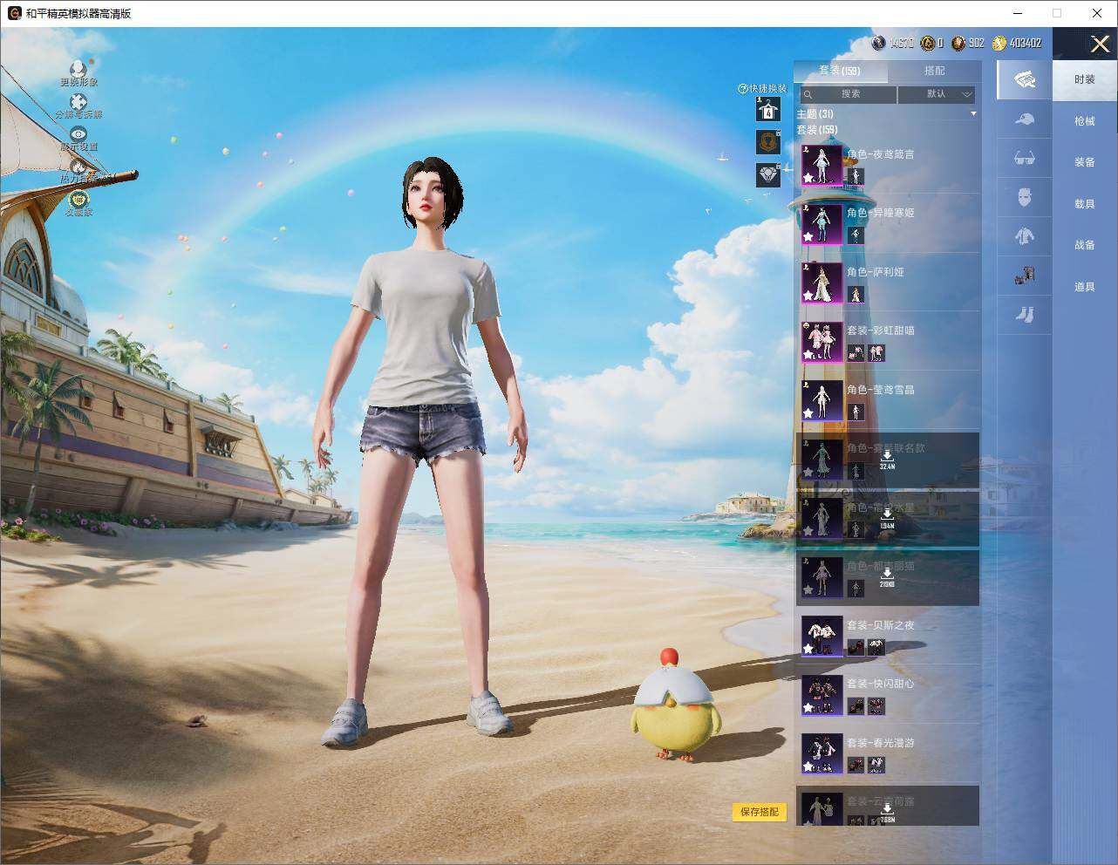The height and width of the screenshot is (865, 1118).
Task: Select the locked gold emblem quick-outfit slot
Action: 767,142
